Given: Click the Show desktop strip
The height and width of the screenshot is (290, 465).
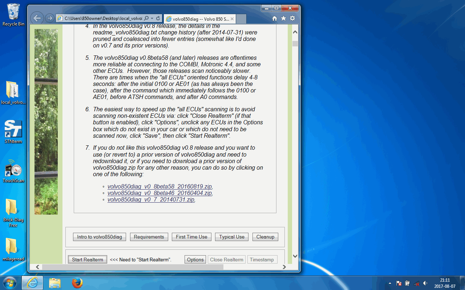Looking at the screenshot, I should (x=462, y=283).
